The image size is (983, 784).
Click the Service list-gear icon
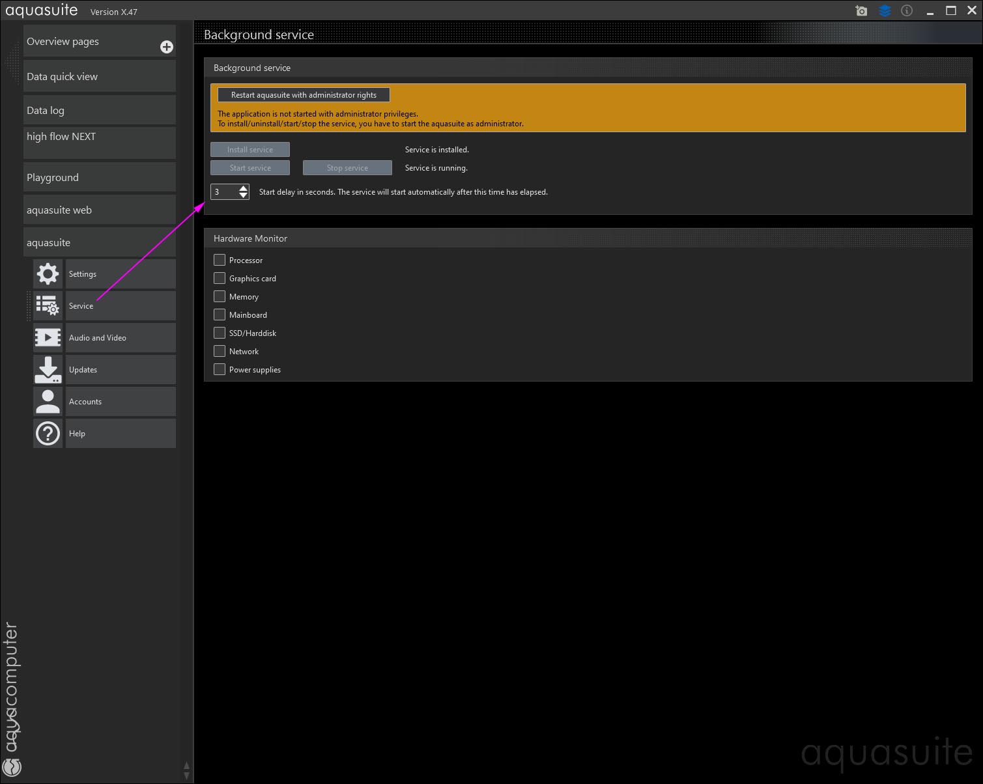tap(48, 306)
